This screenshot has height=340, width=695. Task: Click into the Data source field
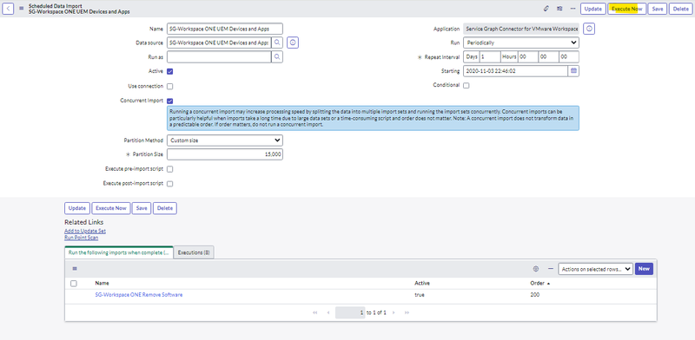(219, 42)
